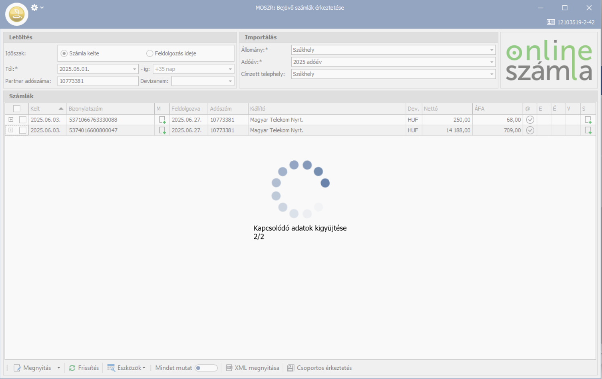Select the Feldolgozás ideje radio option
Screen dimensions: 602x379
tap(149, 53)
